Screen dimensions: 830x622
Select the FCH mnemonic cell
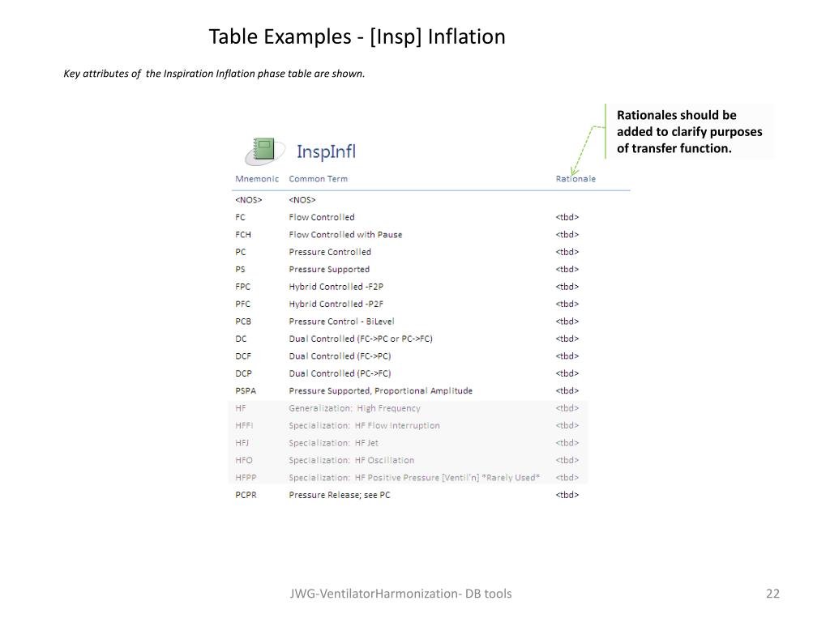click(243, 235)
